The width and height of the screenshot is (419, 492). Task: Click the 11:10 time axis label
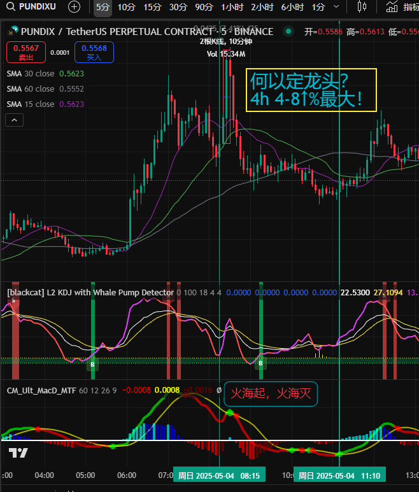339,475
